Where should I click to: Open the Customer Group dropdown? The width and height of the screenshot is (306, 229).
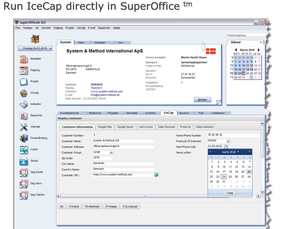[111, 152]
